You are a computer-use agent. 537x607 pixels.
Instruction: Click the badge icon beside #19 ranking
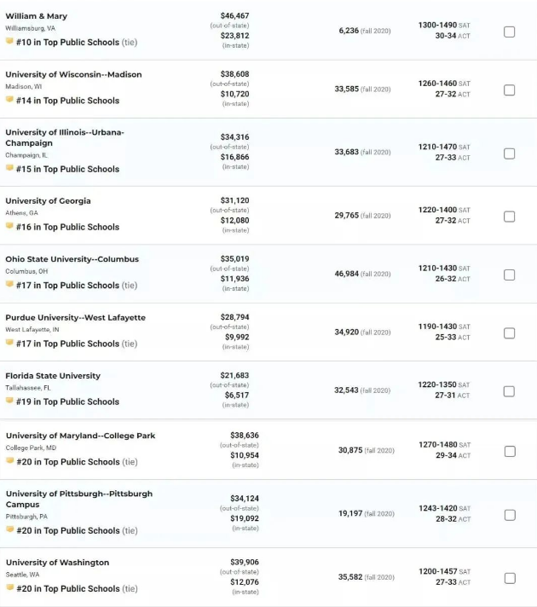[9, 401]
